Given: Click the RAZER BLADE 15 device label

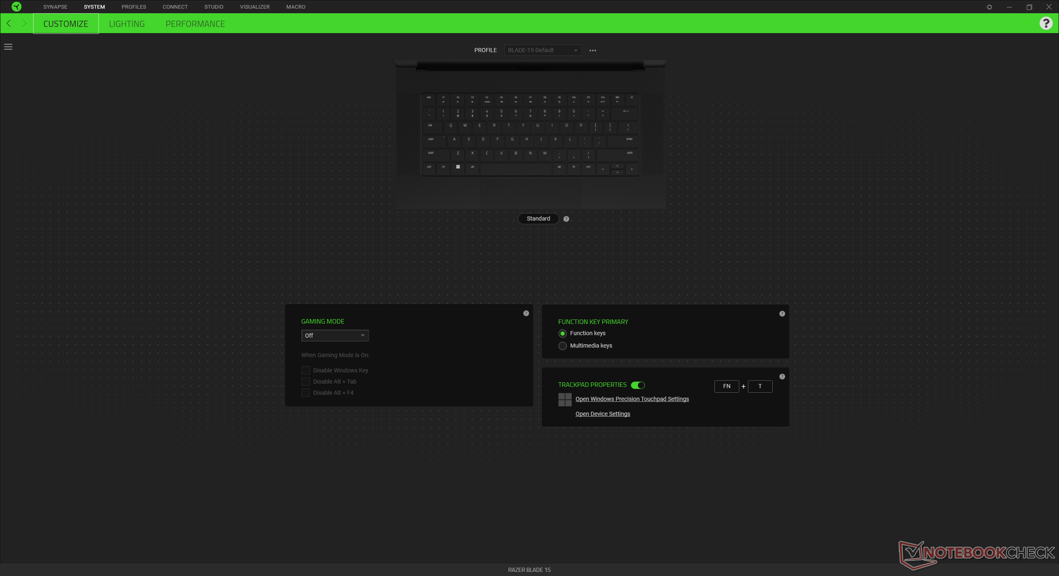Looking at the screenshot, I should 529,570.
